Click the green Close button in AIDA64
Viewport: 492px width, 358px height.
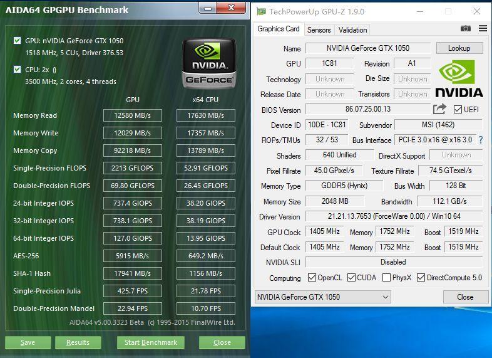click(222, 342)
